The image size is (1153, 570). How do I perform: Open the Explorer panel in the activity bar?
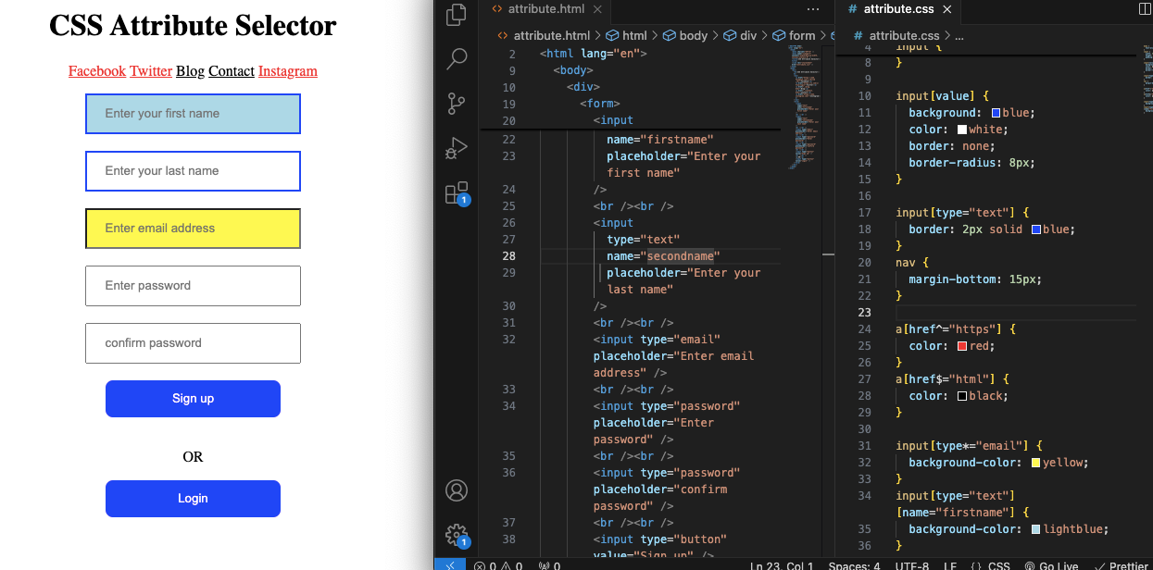coord(456,15)
